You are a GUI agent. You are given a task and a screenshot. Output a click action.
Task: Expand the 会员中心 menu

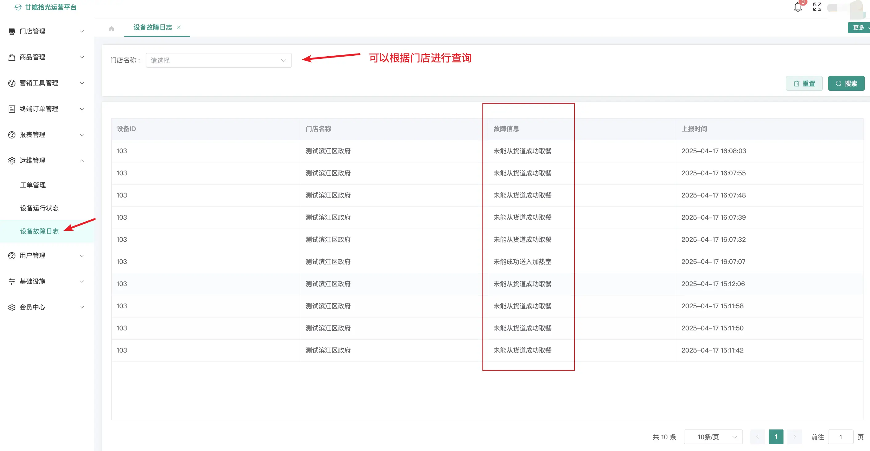click(x=82, y=307)
